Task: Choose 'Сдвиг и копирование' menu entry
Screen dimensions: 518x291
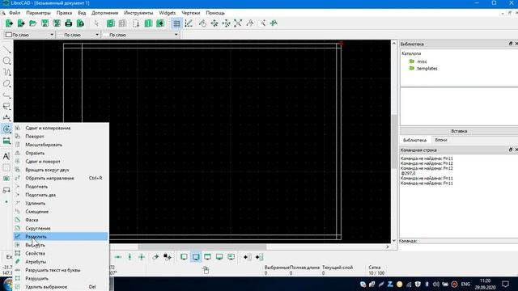Action: 61,128
